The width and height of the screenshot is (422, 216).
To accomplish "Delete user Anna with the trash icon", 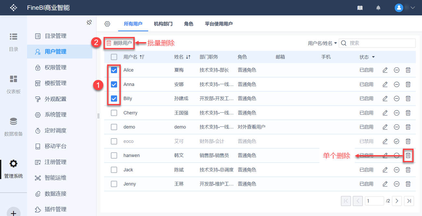I will [408, 84].
